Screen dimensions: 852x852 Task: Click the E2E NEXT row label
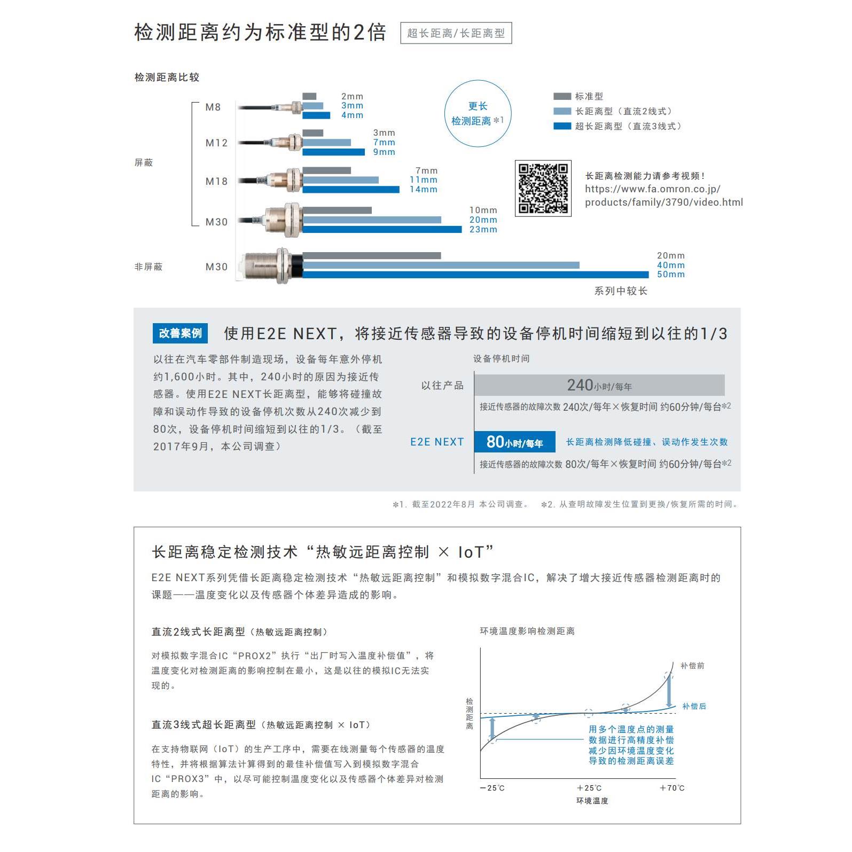[437, 442]
